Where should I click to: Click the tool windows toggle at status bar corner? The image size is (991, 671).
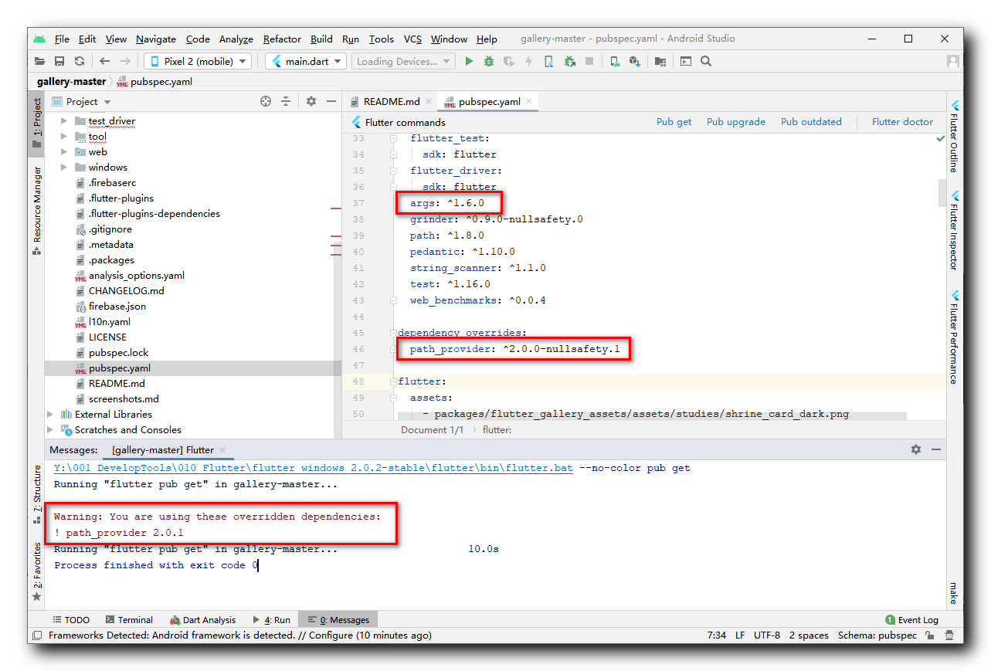point(36,635)
